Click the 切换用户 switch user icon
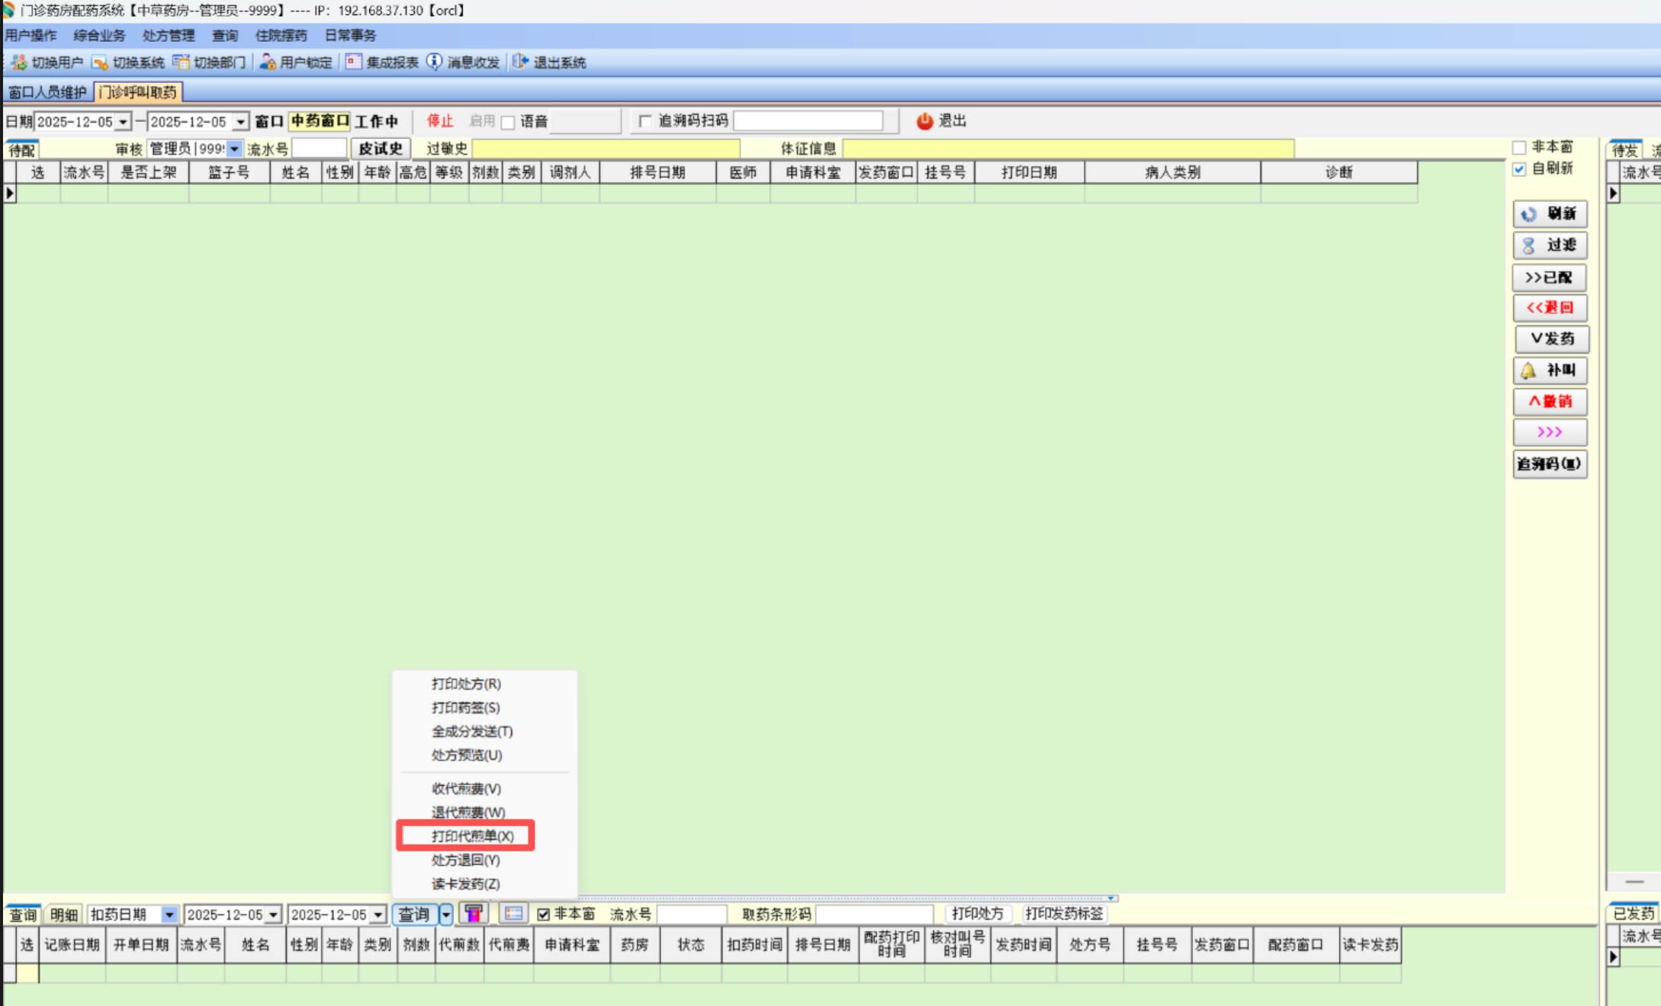The width and height of the screenshot is (1661, 1006). [x=19, y=62]
